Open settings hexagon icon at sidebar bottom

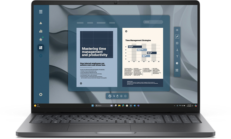coord(41,94)
